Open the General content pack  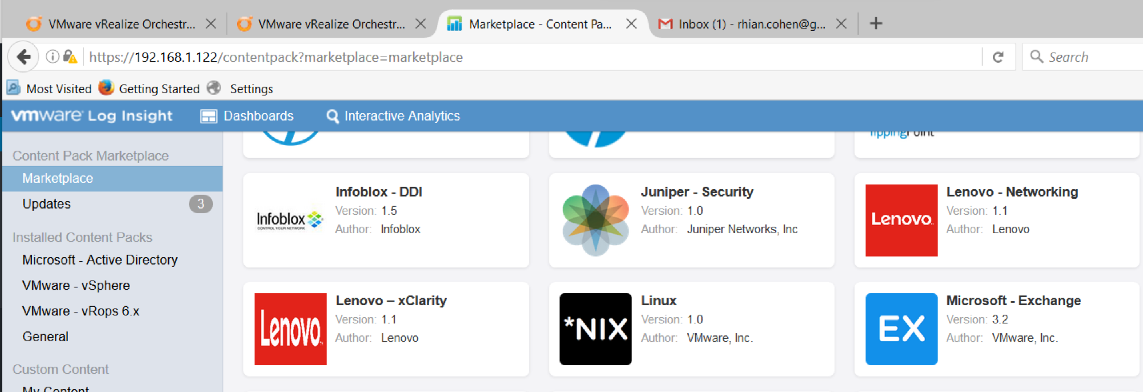(45, 337)
